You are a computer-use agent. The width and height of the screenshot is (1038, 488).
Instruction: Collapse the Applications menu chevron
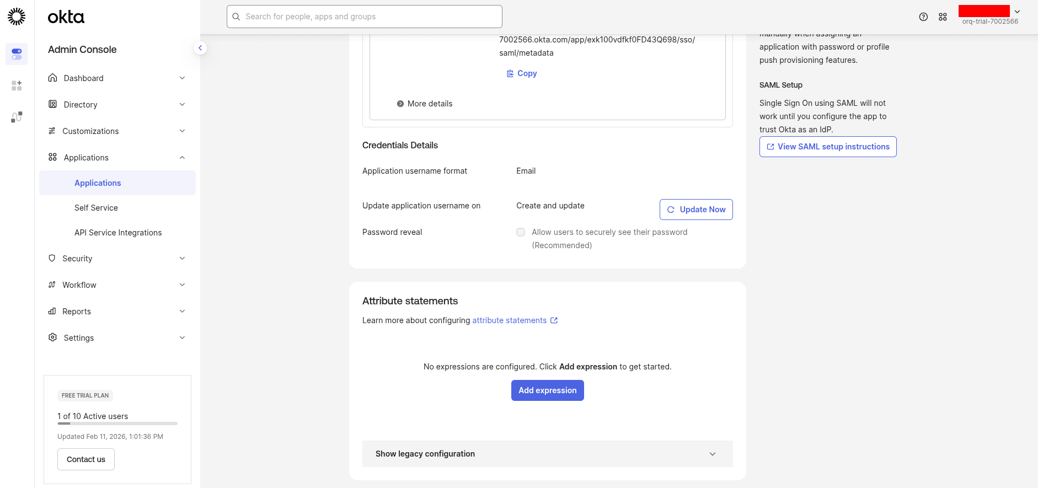point(182,157)
